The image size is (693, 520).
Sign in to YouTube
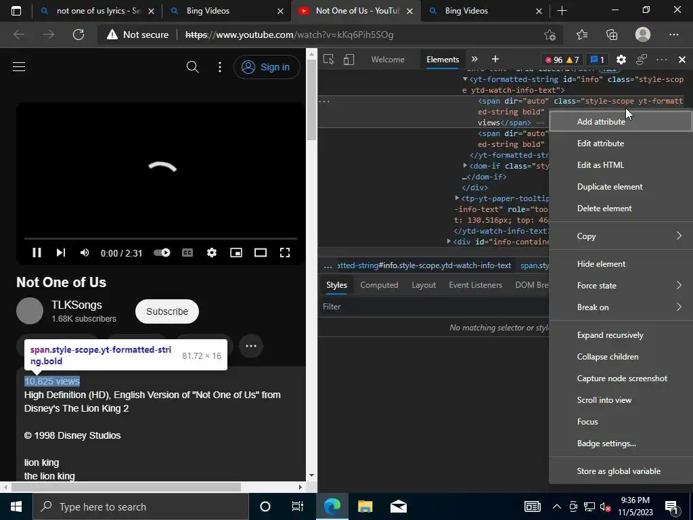267,67
